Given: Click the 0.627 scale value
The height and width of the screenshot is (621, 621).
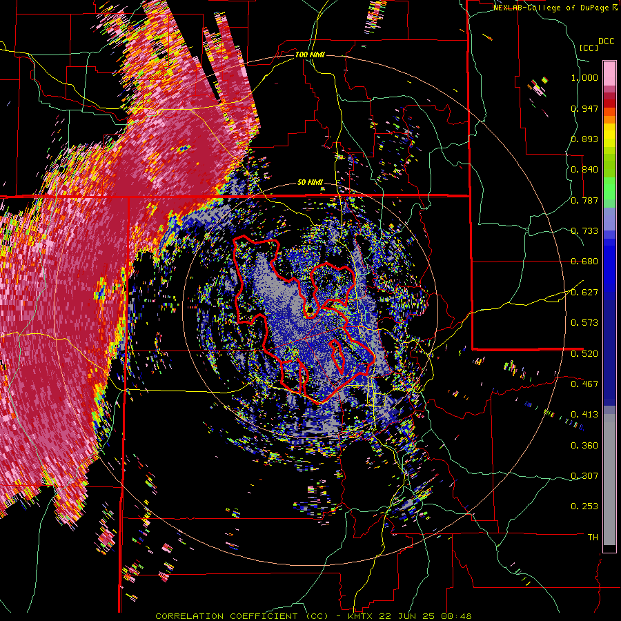Looking at the screenshot, I should (x=584, y=293).
